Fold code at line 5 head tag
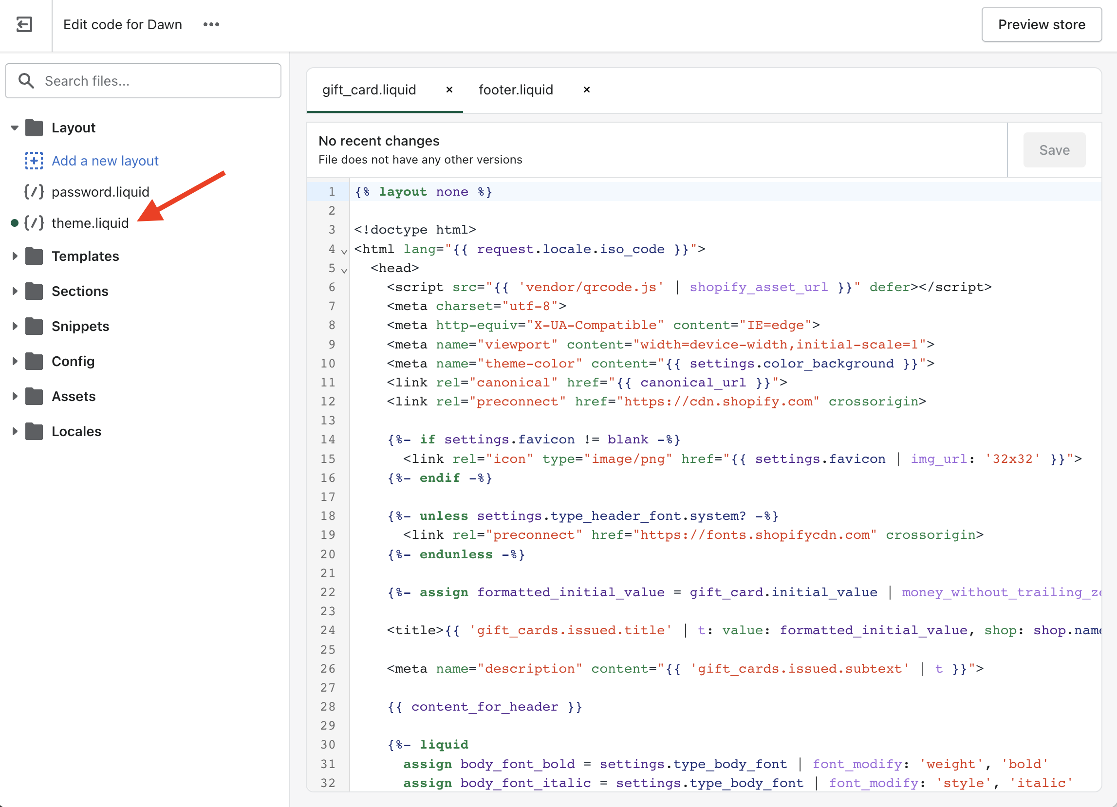This screenshot has height=807, width=1117. click(344, 270)
